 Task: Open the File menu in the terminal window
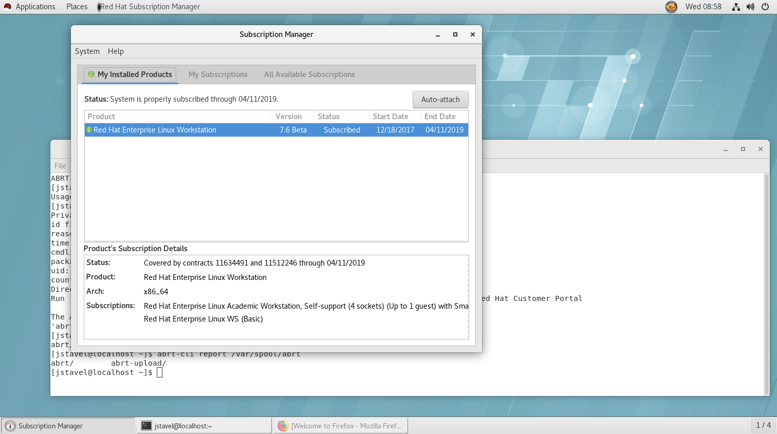click(60, 166)
